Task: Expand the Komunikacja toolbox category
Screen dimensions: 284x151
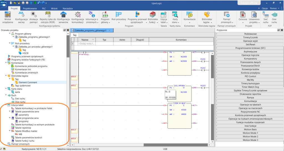Action: [x=249, y=101]
